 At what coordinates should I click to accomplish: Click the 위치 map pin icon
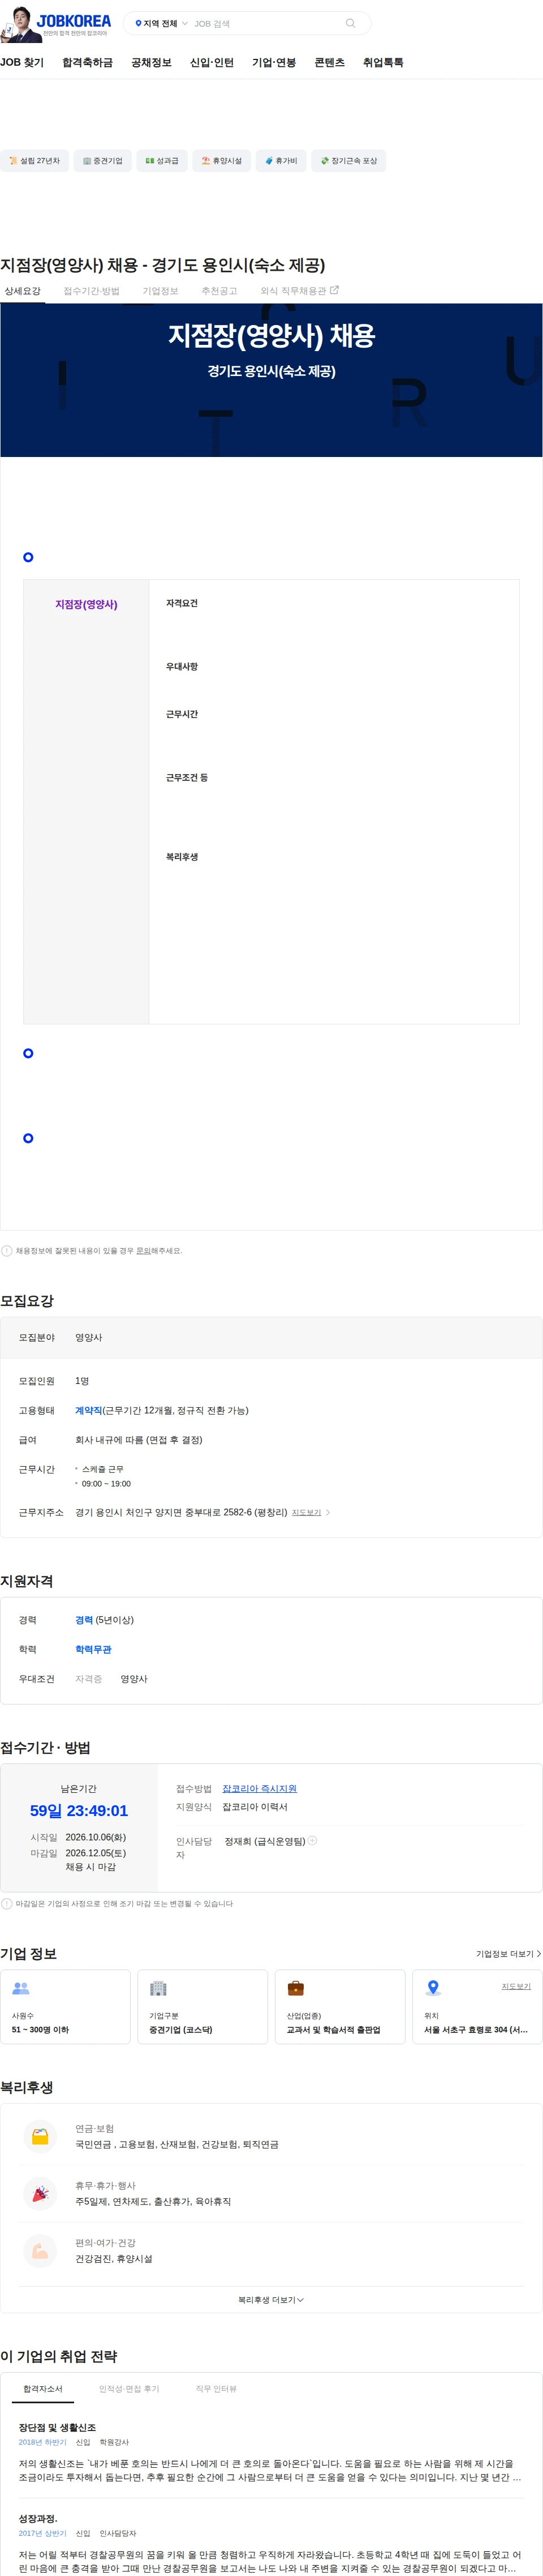(x=433, y=1988)
